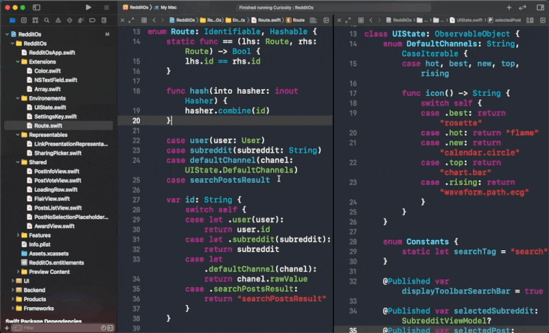The image size is (549, 333).
Task: Select the Source Control navigator icon
Action: click(23, 21)
